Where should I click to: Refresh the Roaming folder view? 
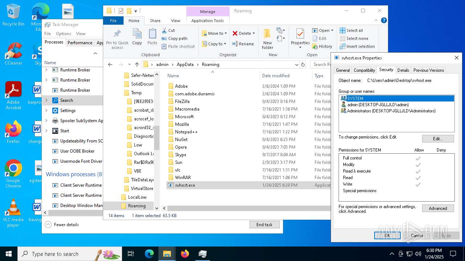click(x=303, y=65)
